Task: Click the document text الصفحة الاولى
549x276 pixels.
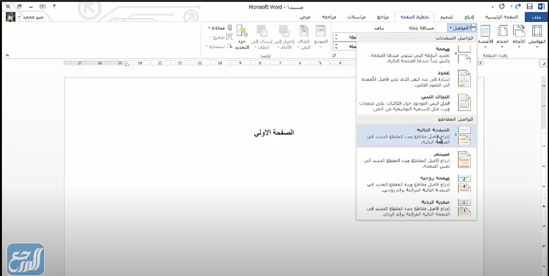Action: point(274,132)
